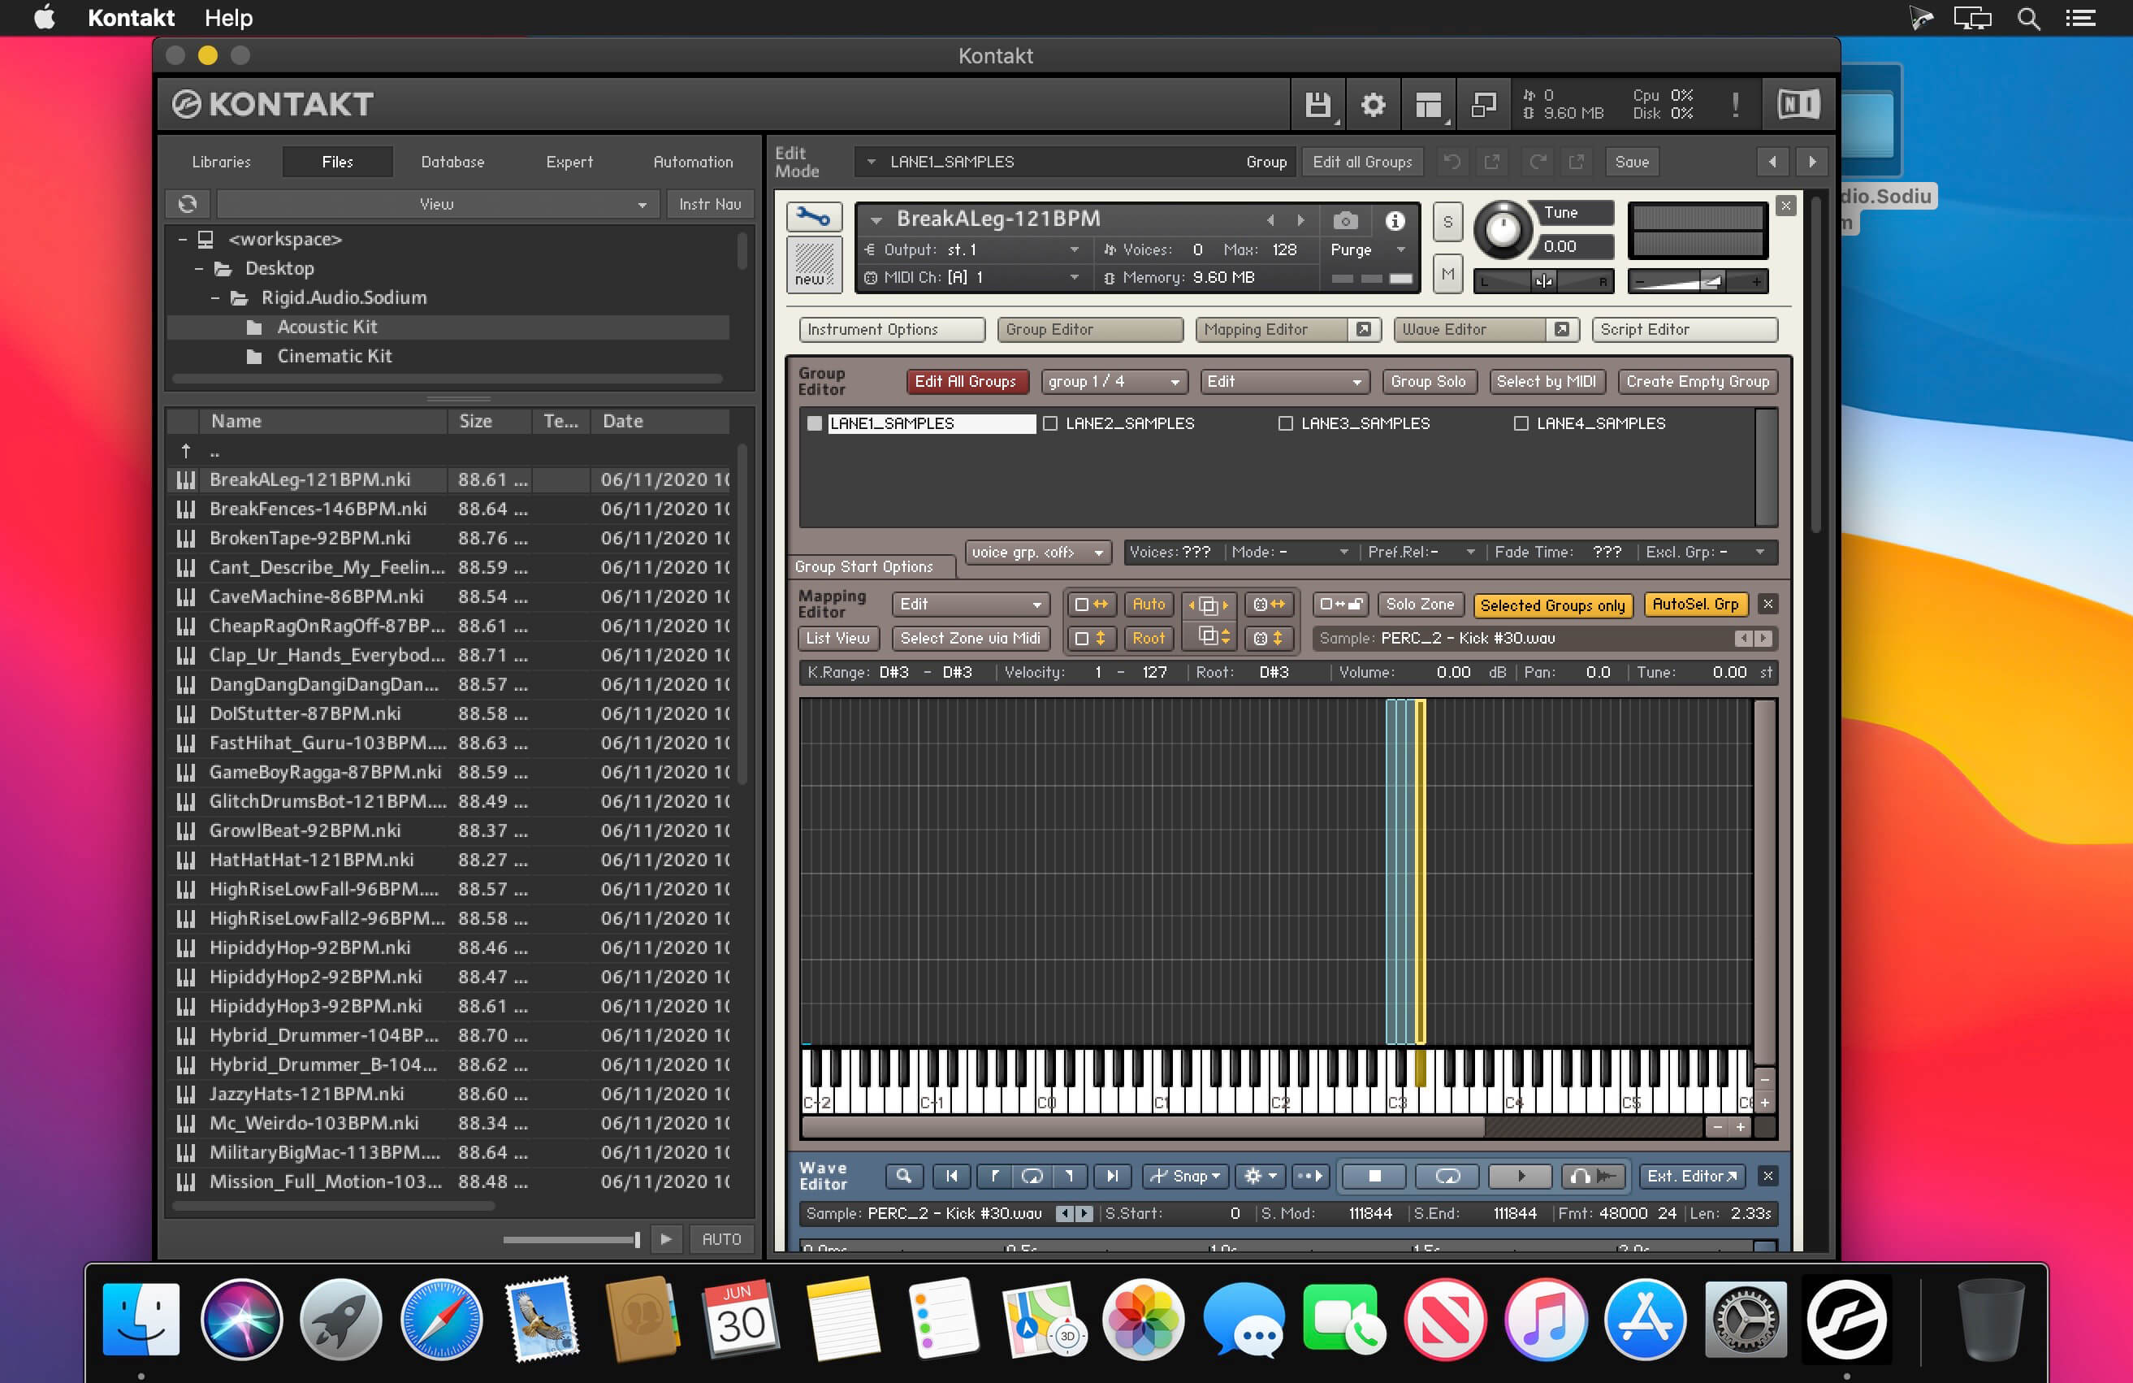Click the stop button in Wave Editor
The width and height of the screenshot is (2133, 1383).
(1374, 1176)
